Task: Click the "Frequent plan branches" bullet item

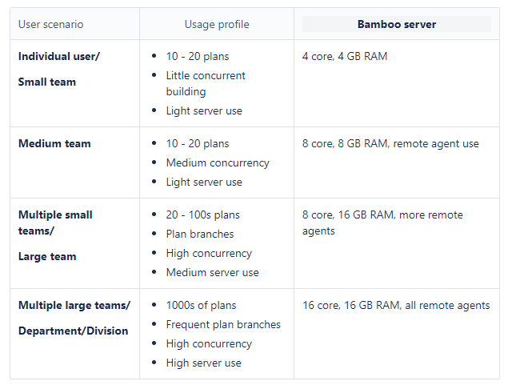Action: tap(223, 325)
